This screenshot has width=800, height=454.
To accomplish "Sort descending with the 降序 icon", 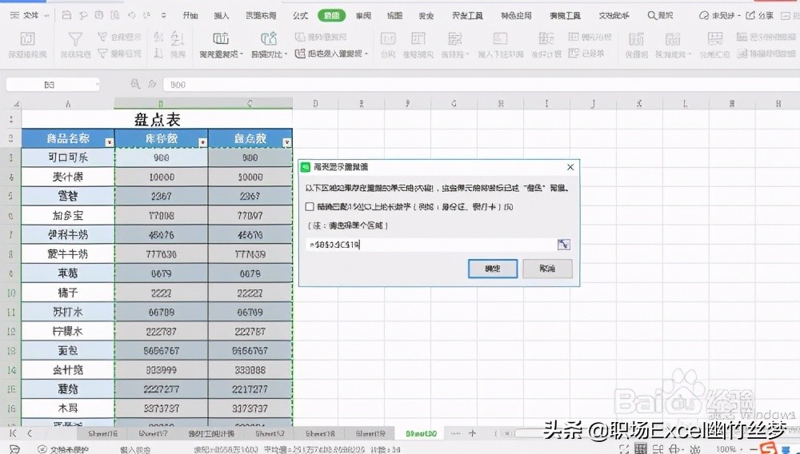I will click(x=158, y=53).
